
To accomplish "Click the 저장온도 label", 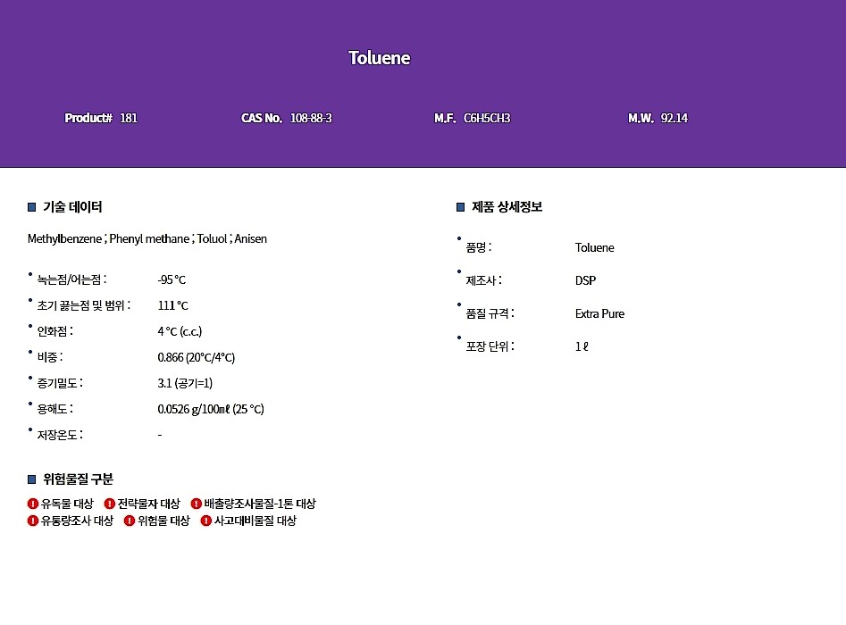I will 60,435.
